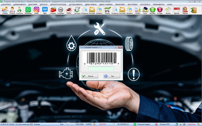Click Pesquisar Imagens in status bar
Image resolution: width=202 pixels, height=126 pixels.
click(x=143, y=124)
